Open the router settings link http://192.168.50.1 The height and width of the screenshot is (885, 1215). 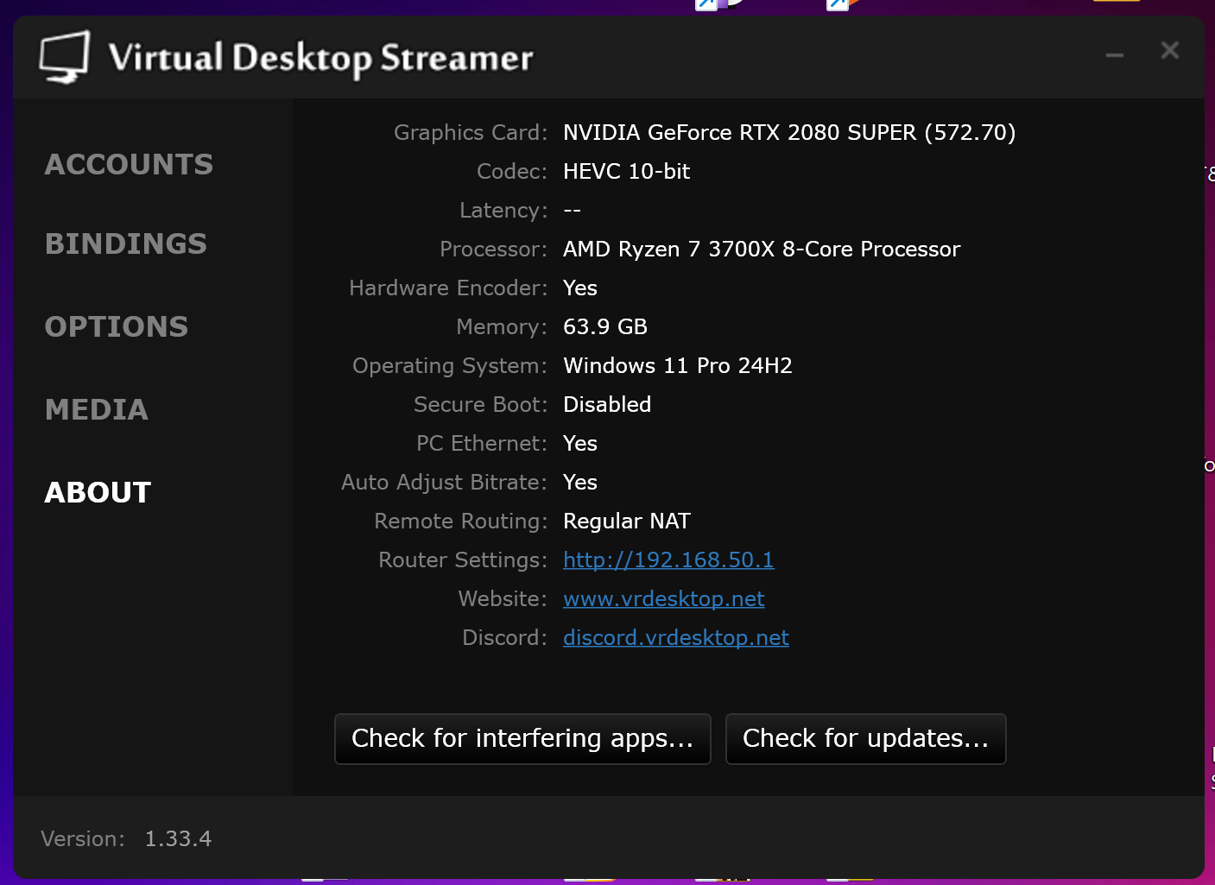point(668,559)
